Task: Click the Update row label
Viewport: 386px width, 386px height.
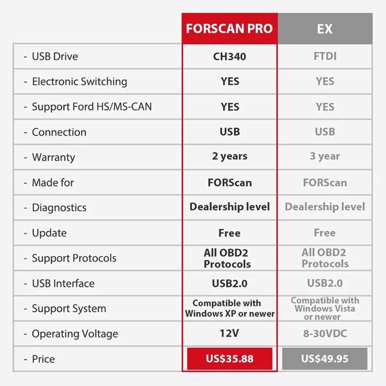Action: pos(49,233)
